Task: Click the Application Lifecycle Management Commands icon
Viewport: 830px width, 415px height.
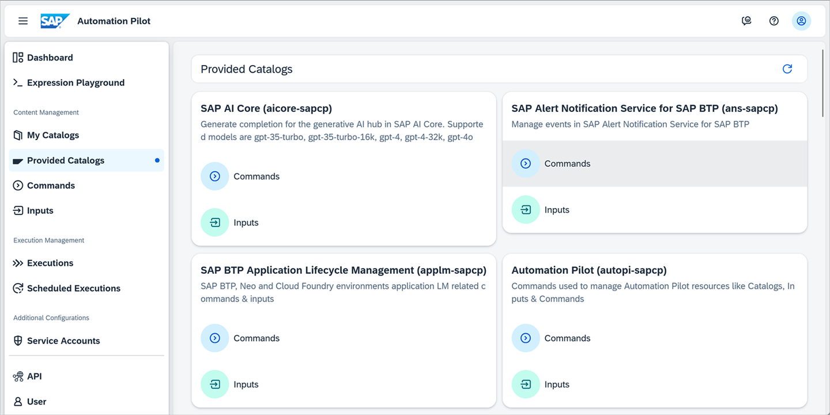Action: (215, 338)
